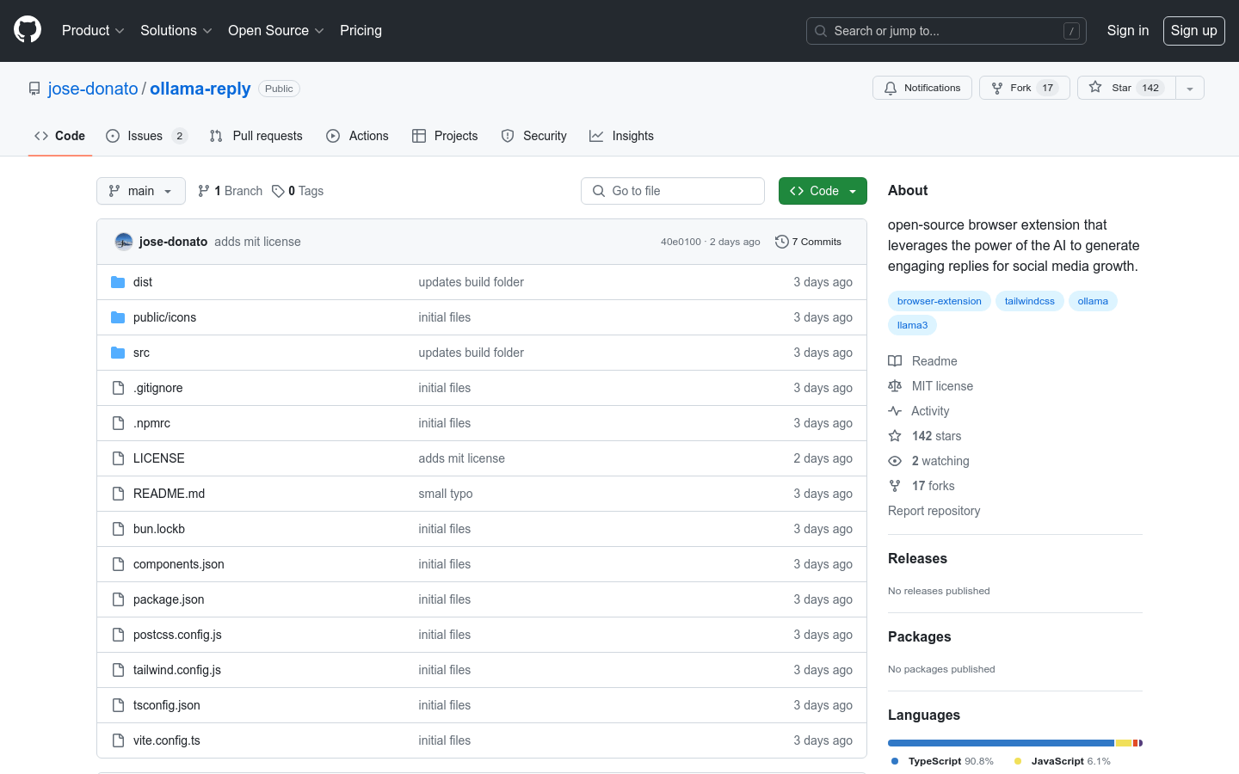Click the tailwindcss topic tag
Viewport: 1239px width, 774px height.
coord(1029,301)
